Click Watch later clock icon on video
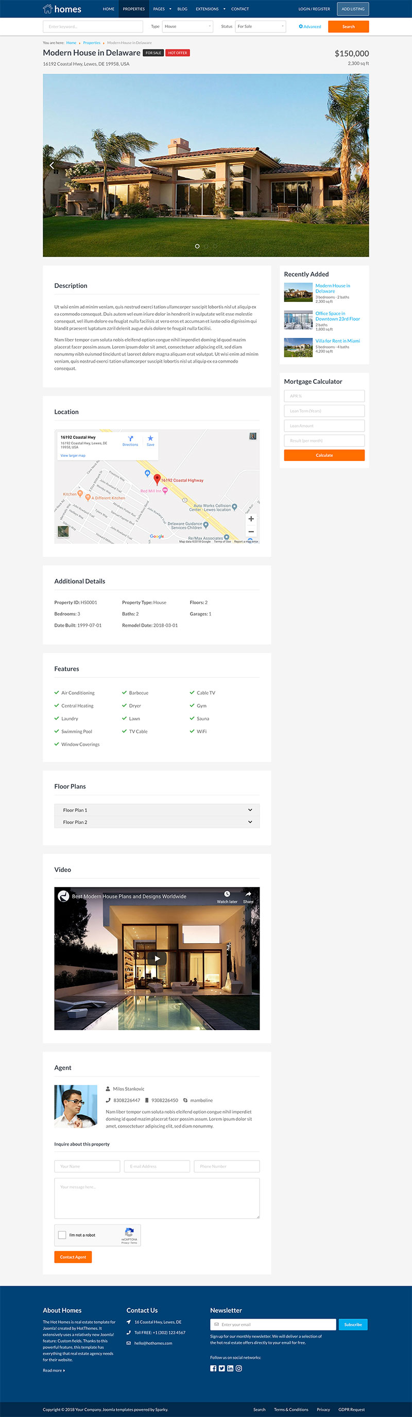Screen dimensions: 412x1417 click(227, 894)
